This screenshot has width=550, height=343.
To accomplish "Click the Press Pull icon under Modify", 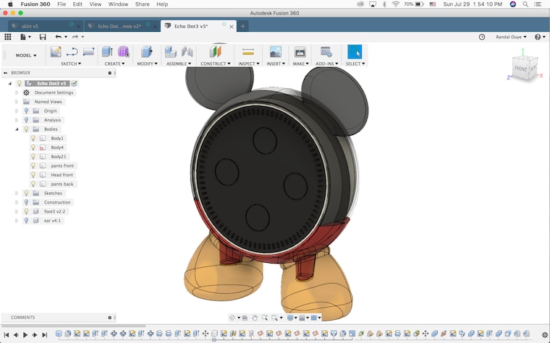I will pos(147,52).
